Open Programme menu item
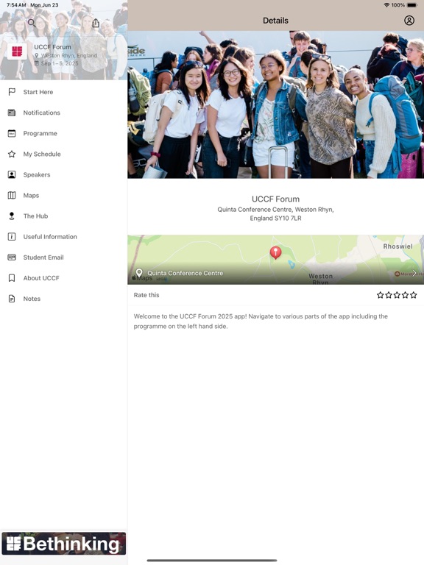 tap(63, 133)
